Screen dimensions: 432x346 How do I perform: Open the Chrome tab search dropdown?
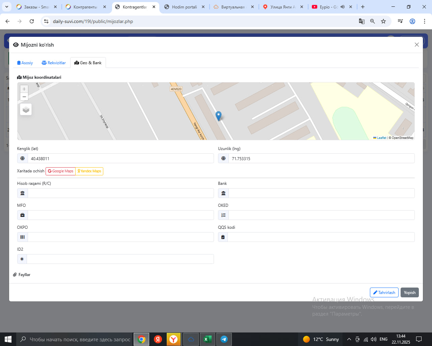(7, 7)
